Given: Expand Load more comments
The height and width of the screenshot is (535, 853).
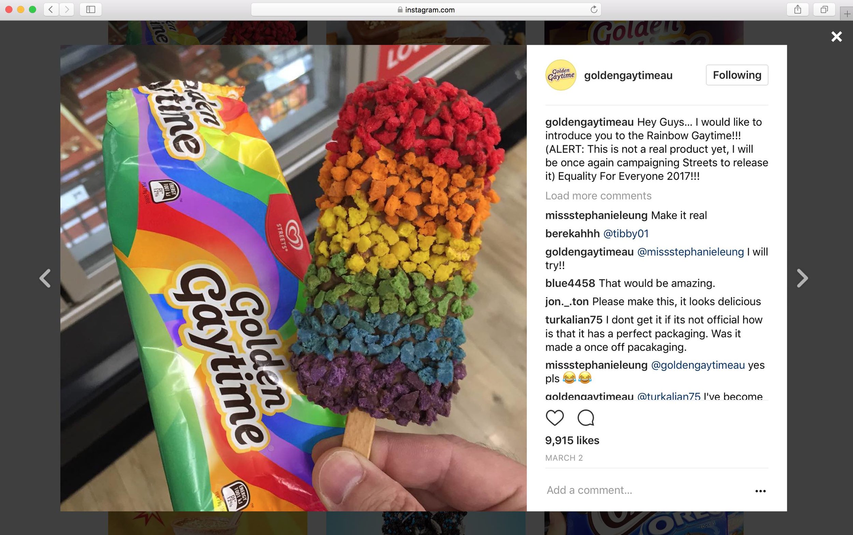Looking at the screenshot, I should click(x=598, y=196).
